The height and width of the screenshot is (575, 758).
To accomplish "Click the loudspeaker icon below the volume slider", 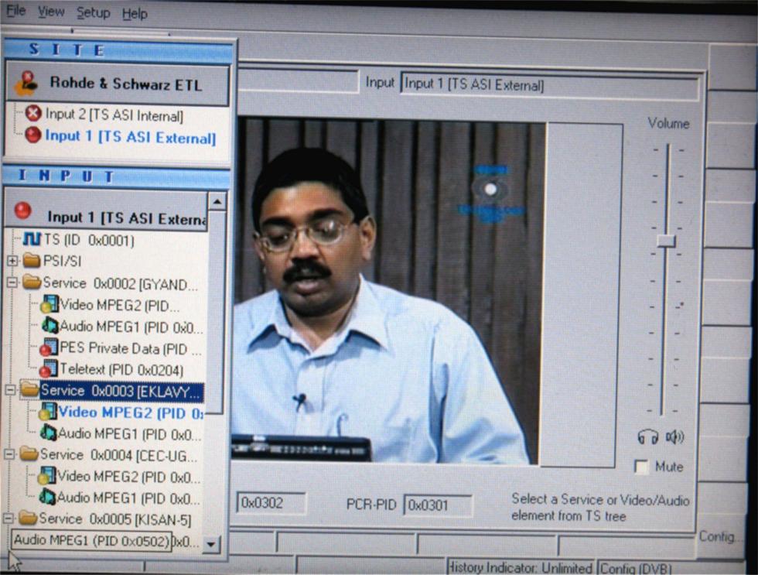I will coord(674,437).
